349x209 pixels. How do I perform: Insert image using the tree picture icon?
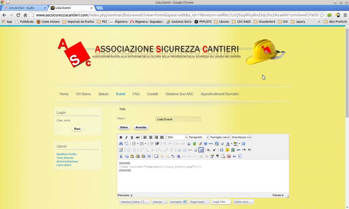click(194, 143)
